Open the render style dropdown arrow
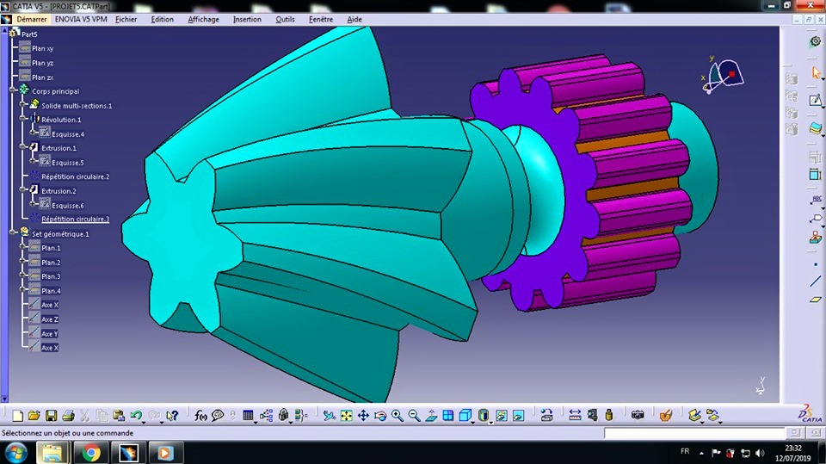 click(x=491, y=422)
